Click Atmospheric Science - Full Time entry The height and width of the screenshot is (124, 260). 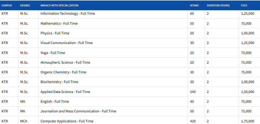point(65,63)
